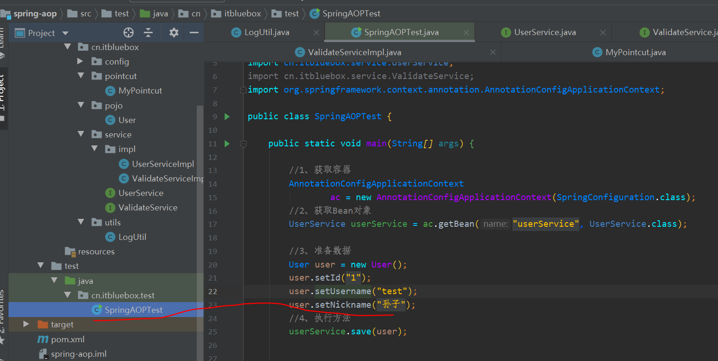718x361 pixels.
Task: Open UserServiceImpl class in tree
Action: coord(163,164)
